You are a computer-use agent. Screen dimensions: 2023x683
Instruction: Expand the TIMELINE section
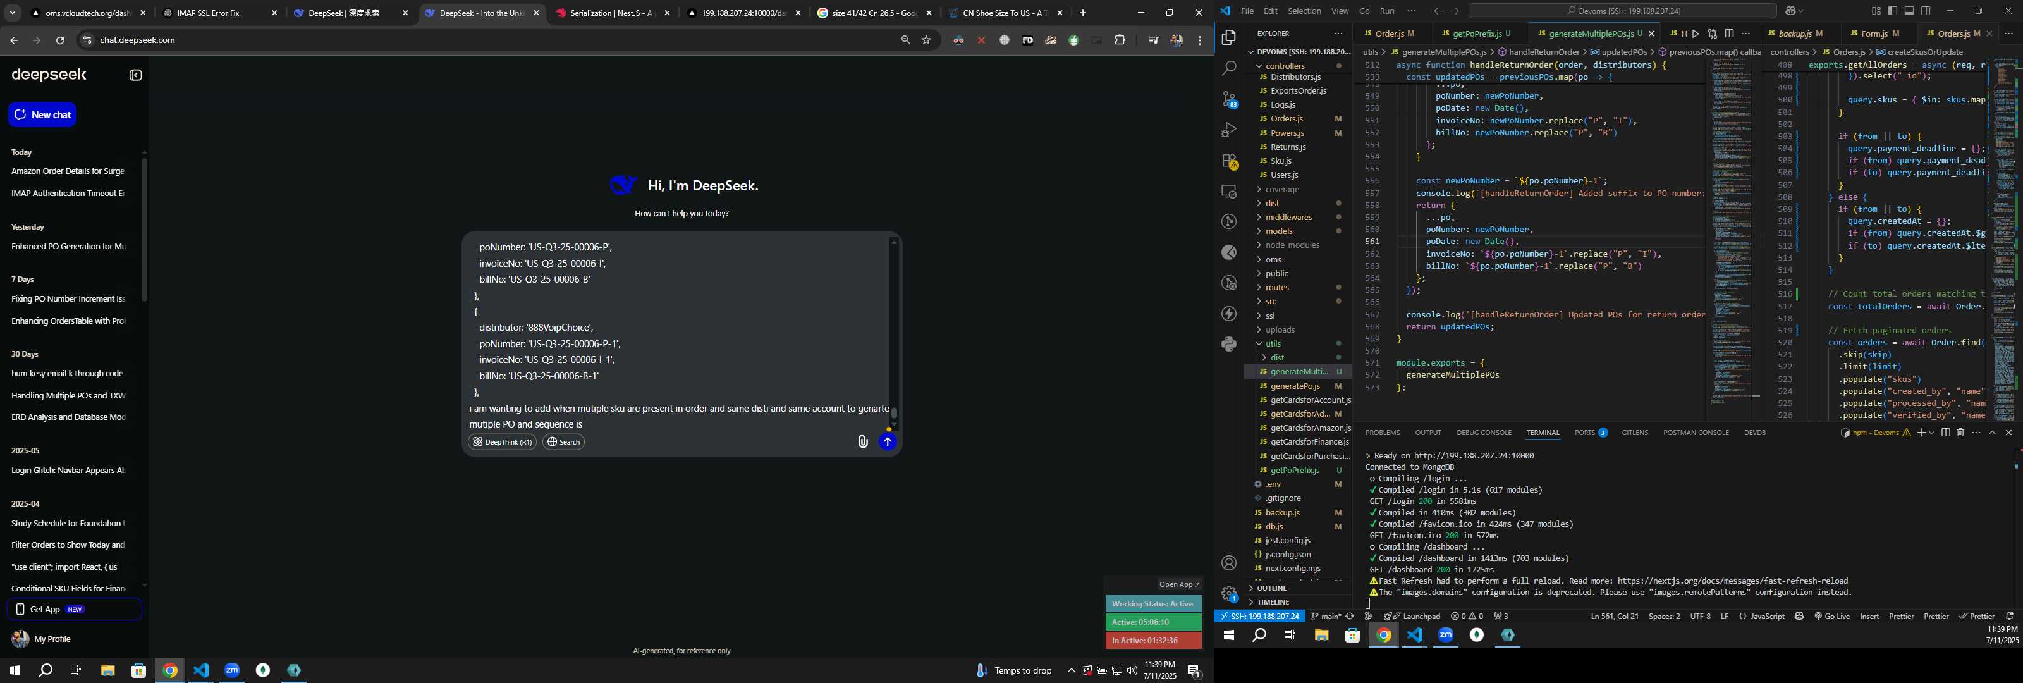(1273, 602)
